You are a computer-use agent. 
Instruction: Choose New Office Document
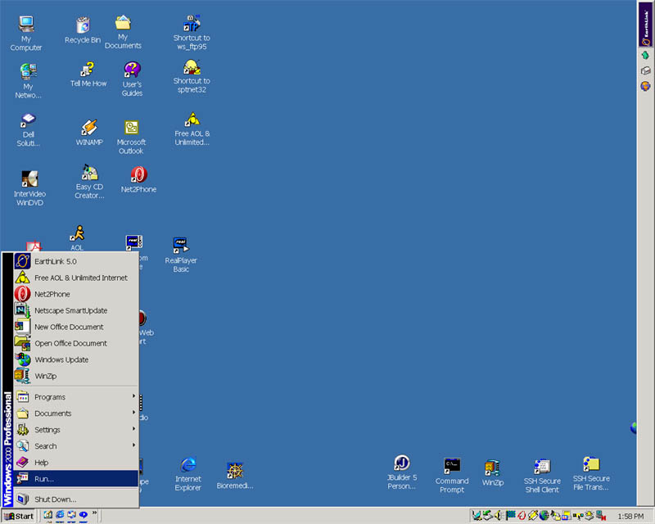[76, 327]
